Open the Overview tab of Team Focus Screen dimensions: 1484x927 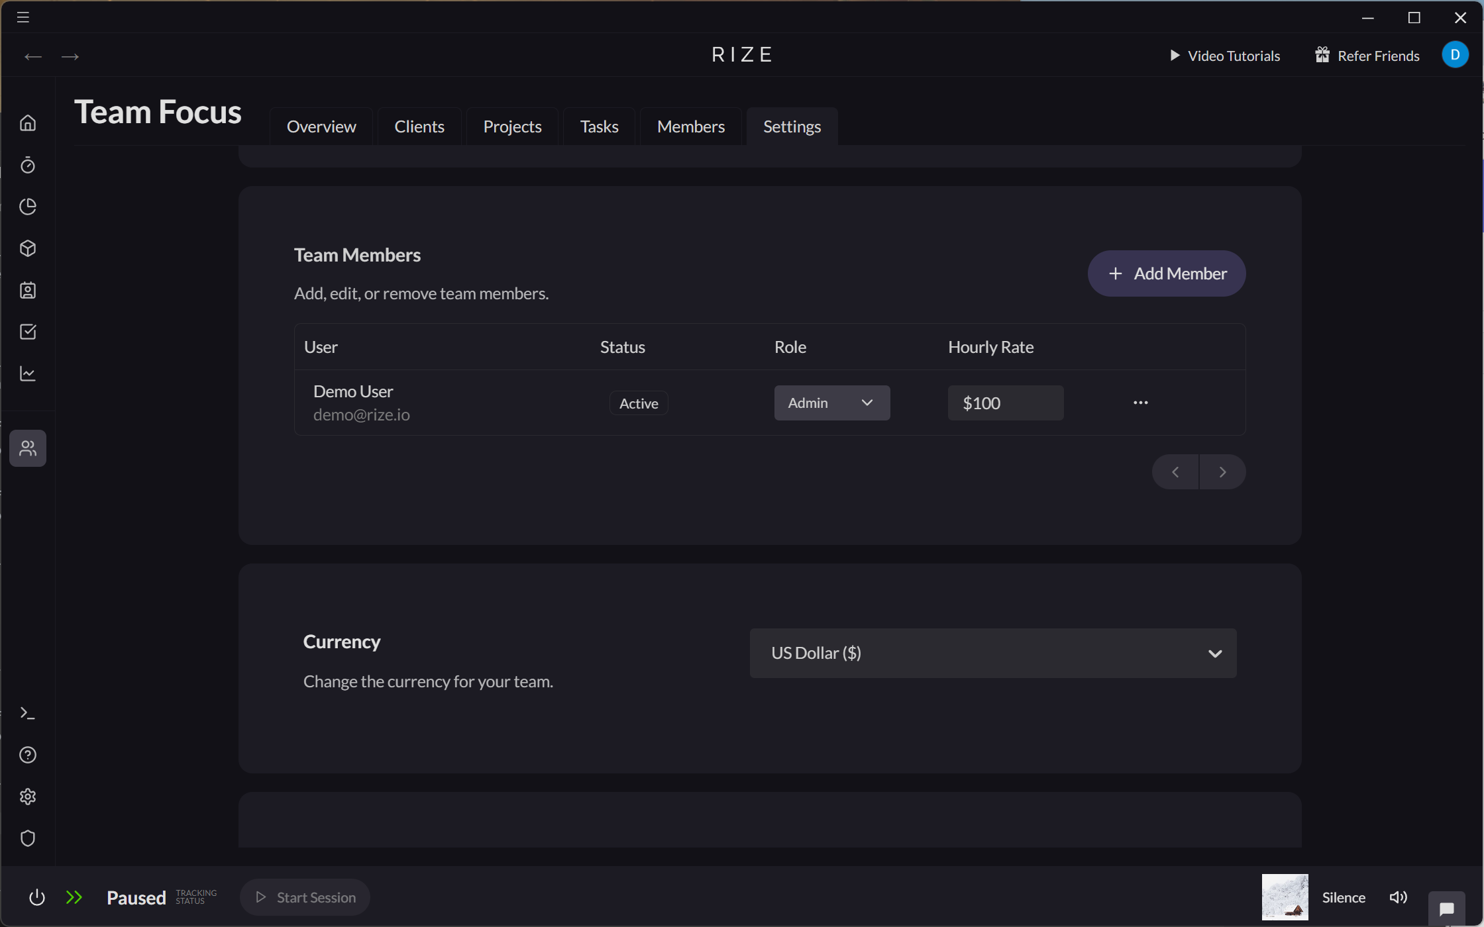pos(321,126)
